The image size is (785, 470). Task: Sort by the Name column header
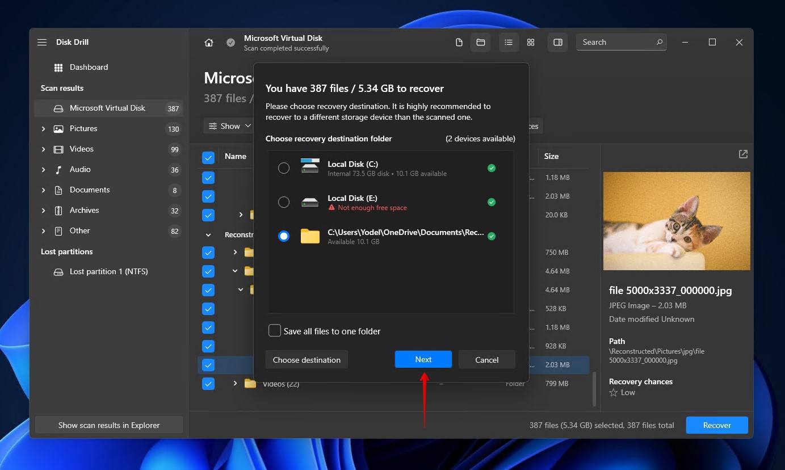236,156
